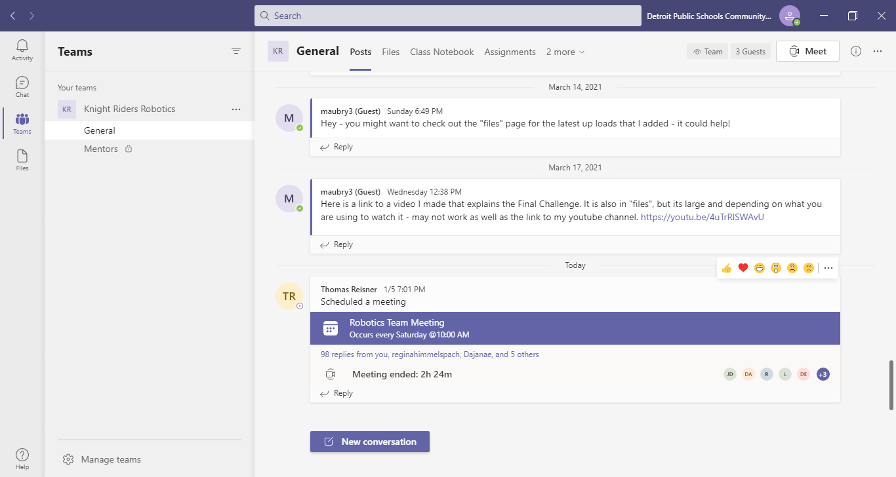Expand the '2 more' tabs dropdown
The height and width of the screenshot is (477, 896).
565,52
